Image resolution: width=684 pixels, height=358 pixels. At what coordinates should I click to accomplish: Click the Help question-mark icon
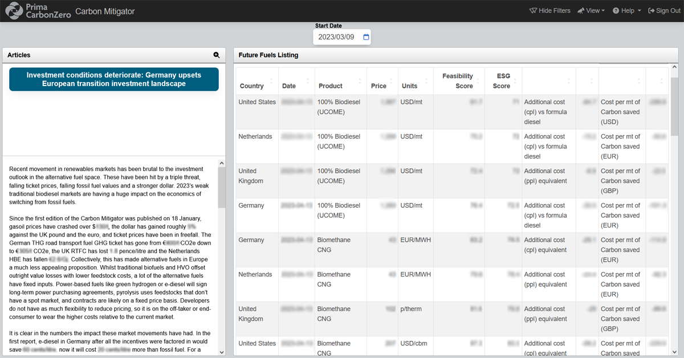coord(616,10)
